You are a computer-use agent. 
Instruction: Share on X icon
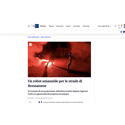click(x=124, y=32)
